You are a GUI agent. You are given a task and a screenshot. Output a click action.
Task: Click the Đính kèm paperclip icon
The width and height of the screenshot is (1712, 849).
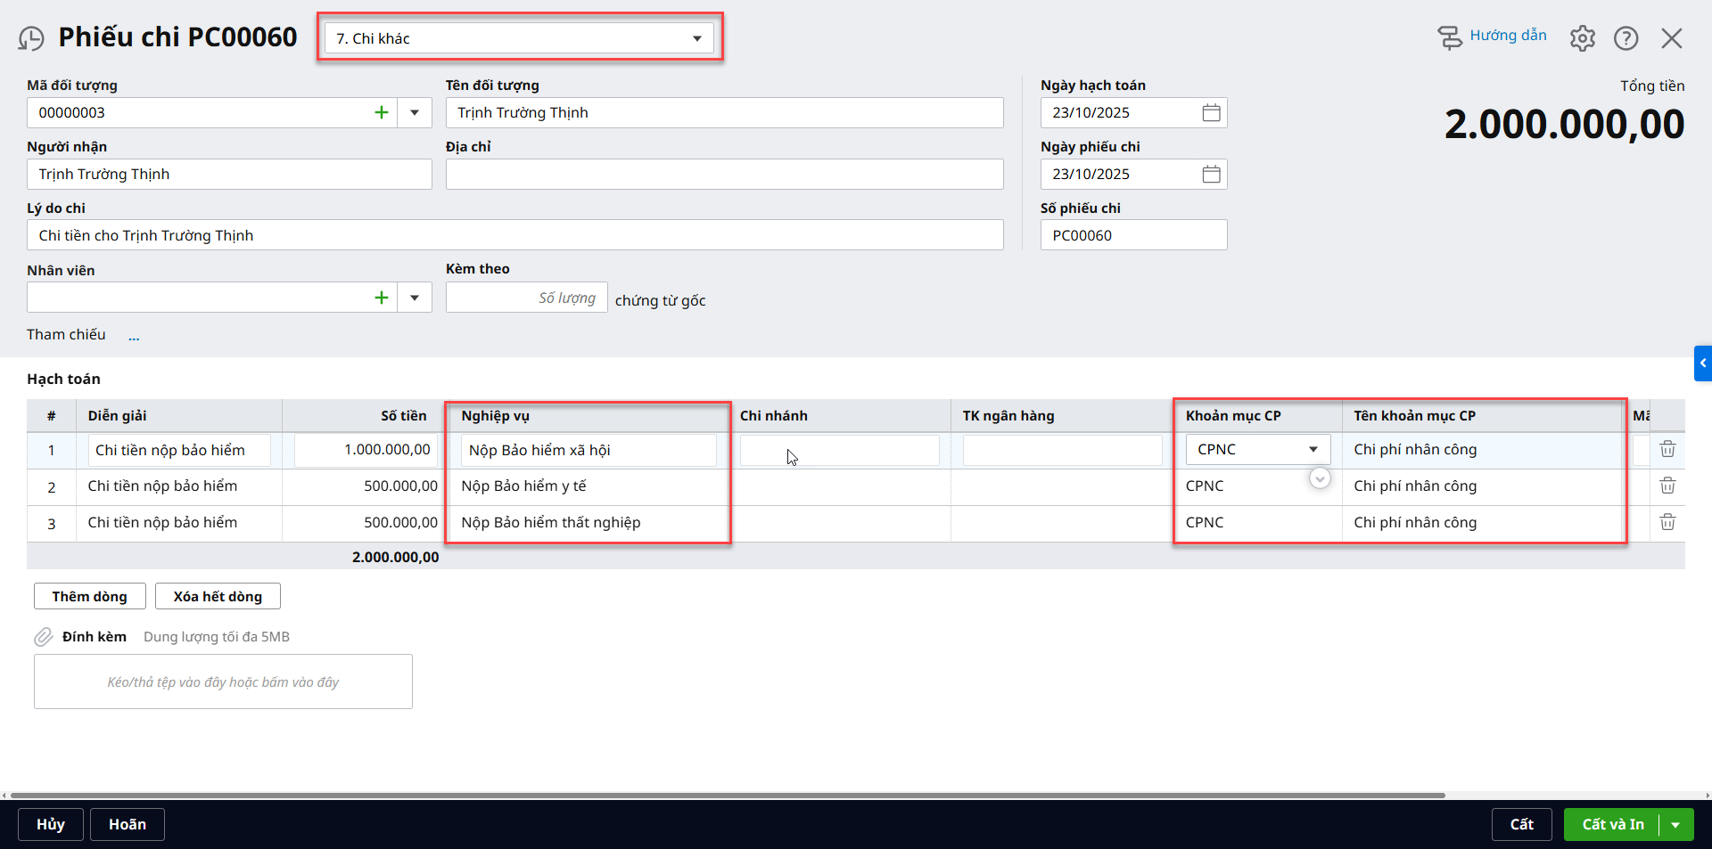click(44, 637)
